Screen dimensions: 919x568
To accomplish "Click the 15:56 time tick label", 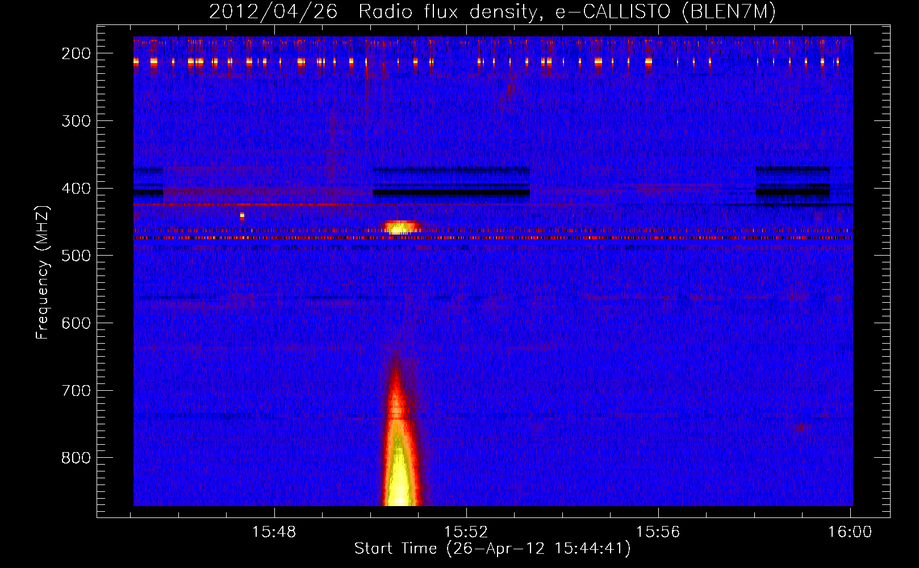I will (x=658, y=532).
